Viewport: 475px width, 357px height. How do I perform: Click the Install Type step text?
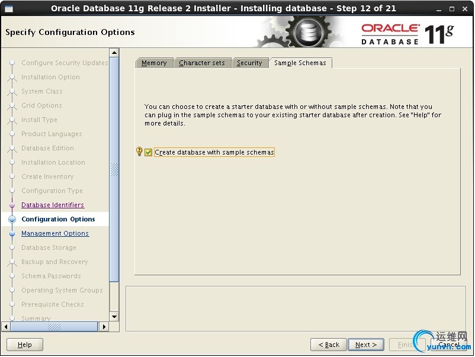39,120
